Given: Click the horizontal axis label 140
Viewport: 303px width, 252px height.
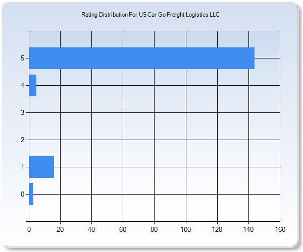Looking at the screenshot, I should 248,229.
